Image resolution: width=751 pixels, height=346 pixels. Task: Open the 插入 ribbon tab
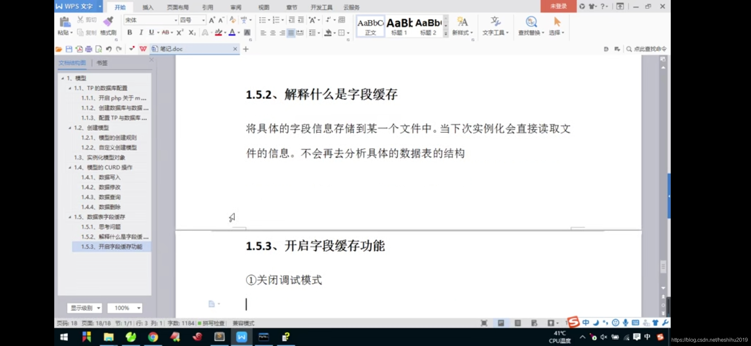(x=148, y=7)
